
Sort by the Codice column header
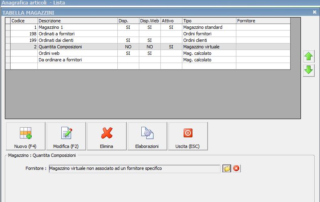24,21
